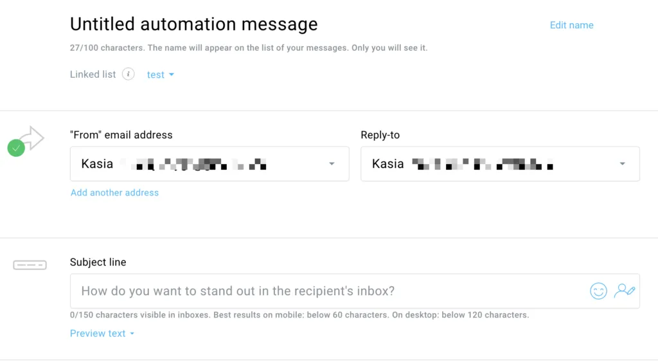Screen dimensions: 658x362
Task: Click the Linked list label
Action: click(x=93, y=75)
